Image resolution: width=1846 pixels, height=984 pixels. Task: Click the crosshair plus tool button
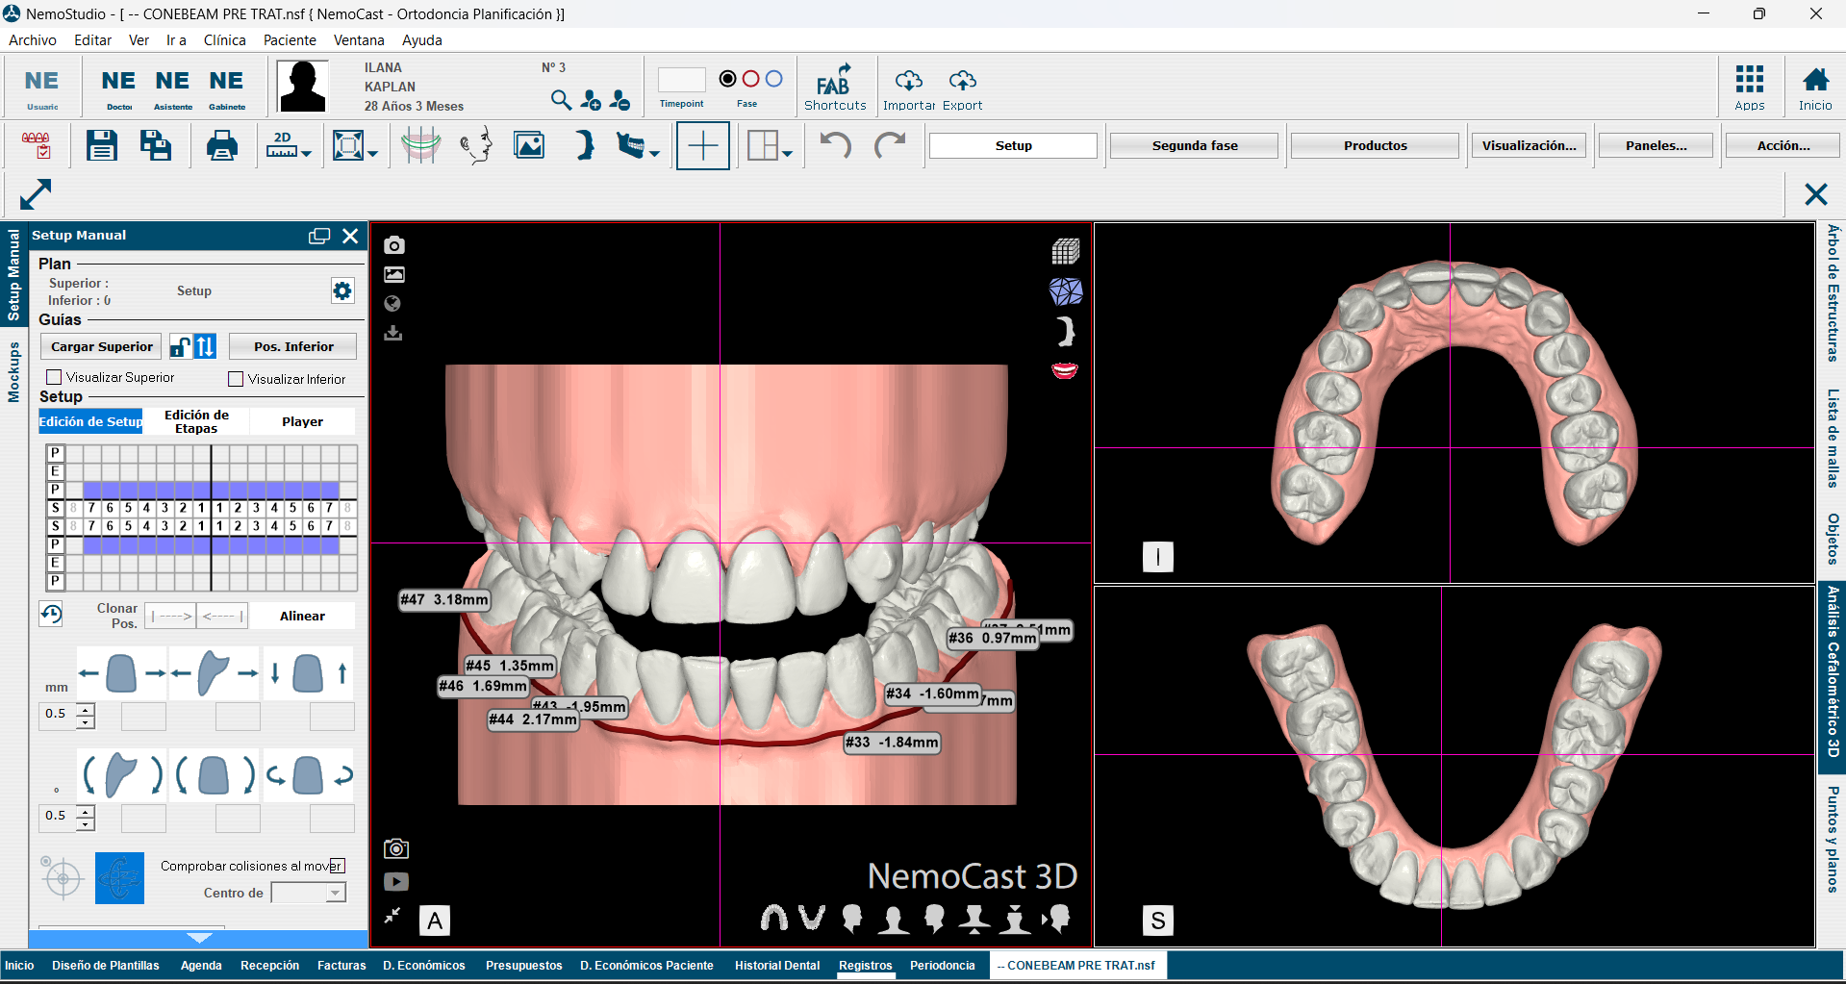tap(703, 146)
